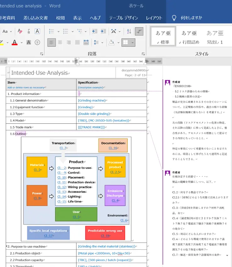Open font color dropdown arrow
Screen dimensions: 232x267
click(x=21, y=42)
